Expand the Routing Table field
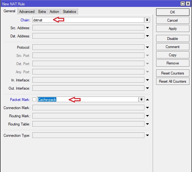 (x=147, y=124)
